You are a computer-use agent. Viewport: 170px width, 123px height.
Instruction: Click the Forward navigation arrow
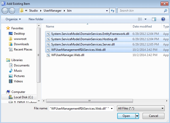point(12,11)
